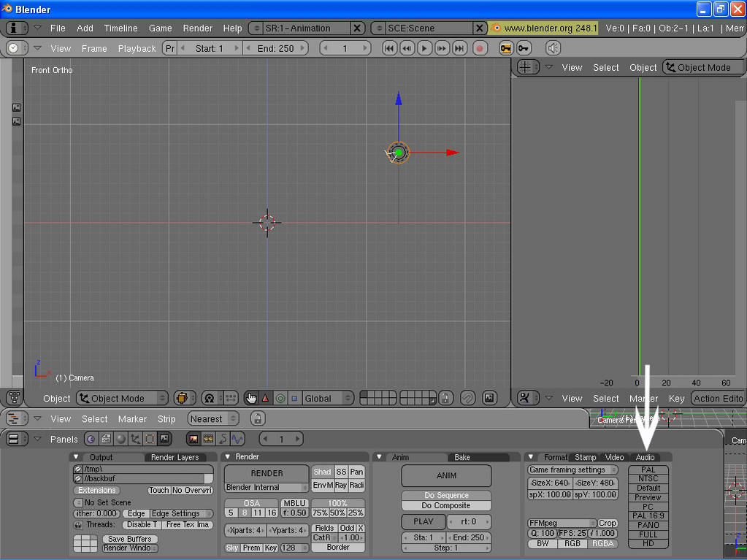This screenshot has width=747, height=560.
Task: Toggle the Ray tracing render option
Action: click(x=340, y=486)
